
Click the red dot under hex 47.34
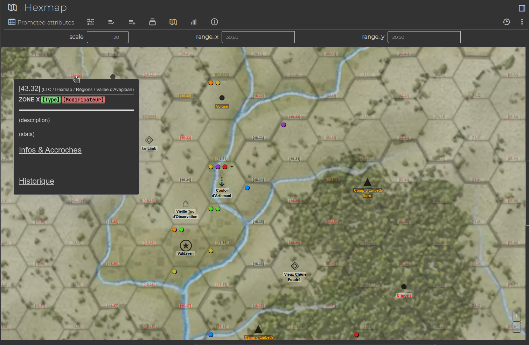coord(225,167)
